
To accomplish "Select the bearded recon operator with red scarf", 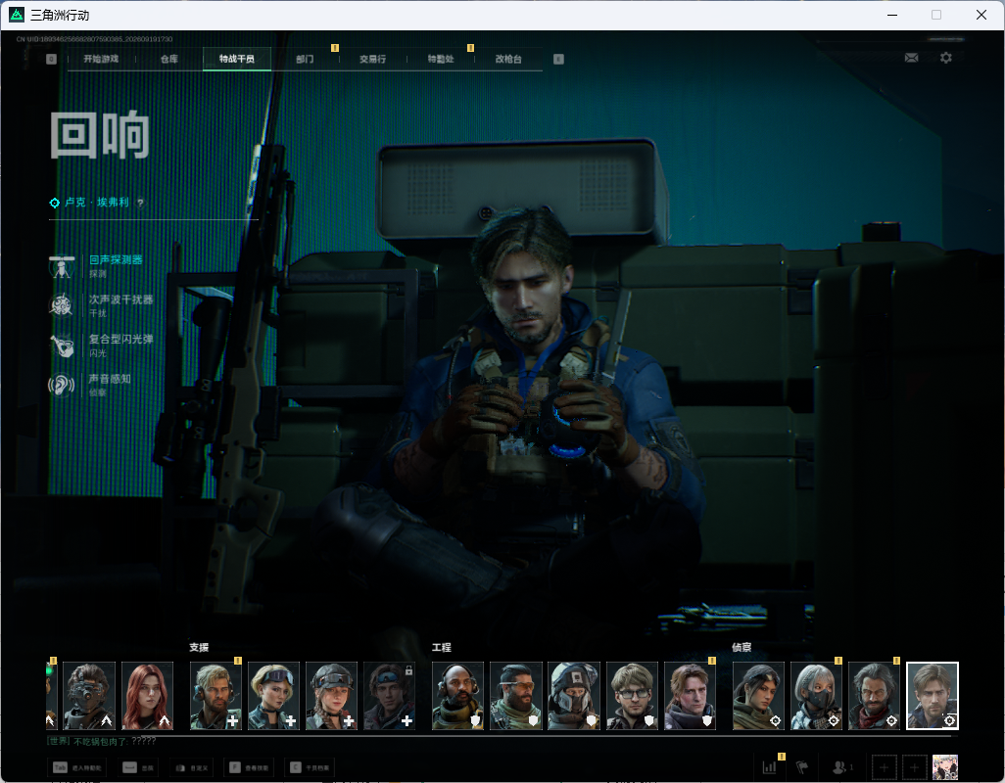I will 874,696.
